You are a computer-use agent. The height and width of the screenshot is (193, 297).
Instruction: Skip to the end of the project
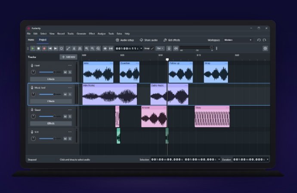[x=56, y=49]
